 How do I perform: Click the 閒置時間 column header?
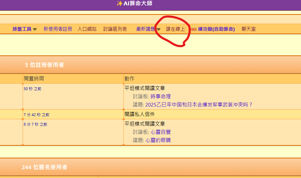(34, 79)
